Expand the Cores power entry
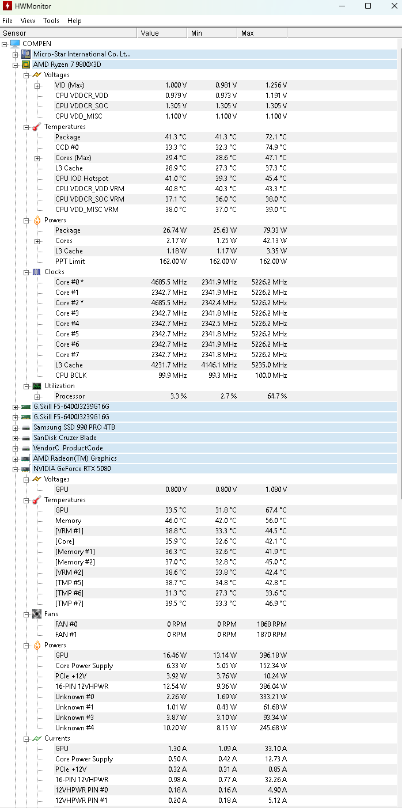Screen dimensions: 402x808 click(x=37, y=241)
